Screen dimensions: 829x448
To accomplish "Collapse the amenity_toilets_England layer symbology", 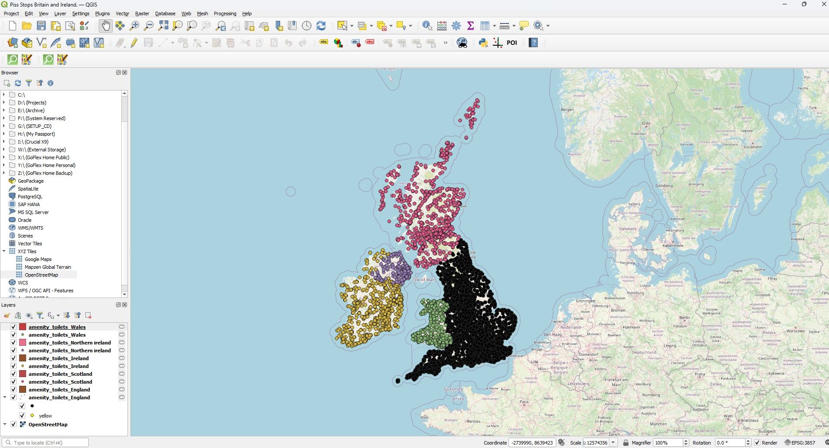I will pyautogui.click(x=4, y=397).
